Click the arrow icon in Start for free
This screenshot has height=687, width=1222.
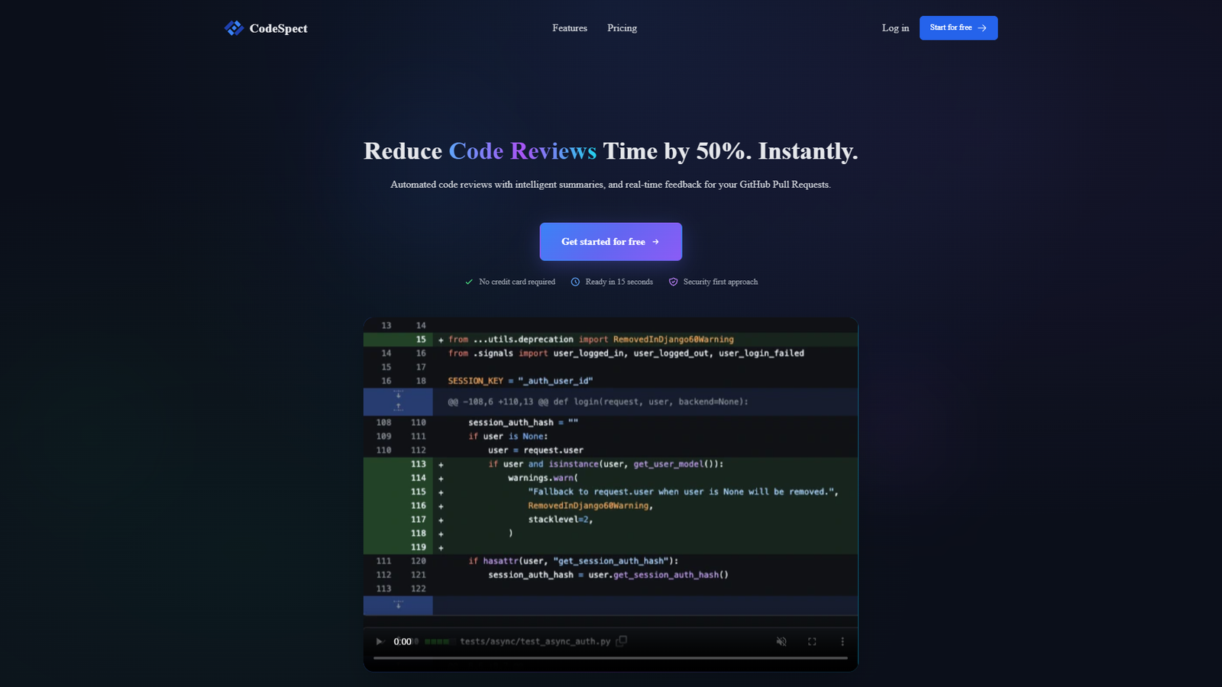click(982, 28)
